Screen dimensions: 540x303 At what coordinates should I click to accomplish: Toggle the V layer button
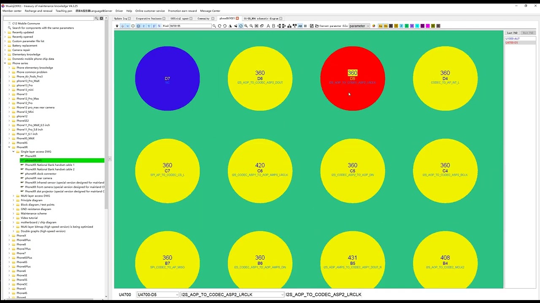click(x=149, y=26)
